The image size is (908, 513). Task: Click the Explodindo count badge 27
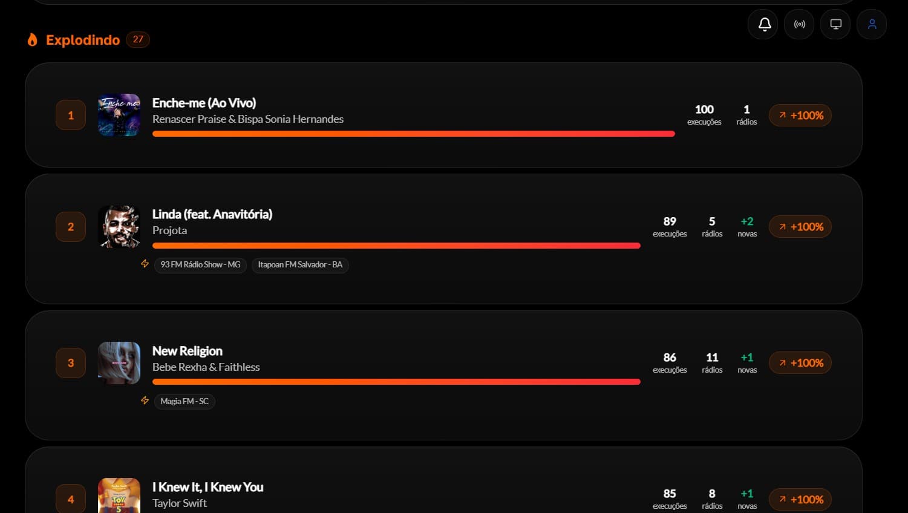138,39
